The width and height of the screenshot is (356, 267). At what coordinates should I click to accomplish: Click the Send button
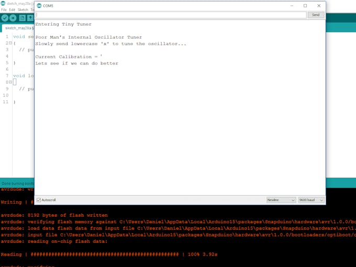click(316, 15)
